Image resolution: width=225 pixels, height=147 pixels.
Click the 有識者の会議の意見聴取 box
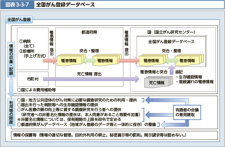click(x=188, y=112)
